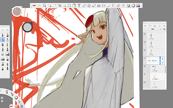
Task: Select the Text tool
Action: click(x=79, y=6)
